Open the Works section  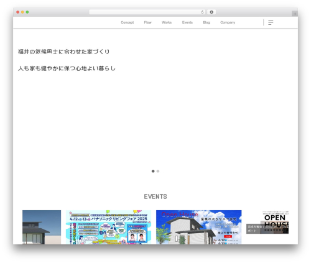click(x=167, y=22)
